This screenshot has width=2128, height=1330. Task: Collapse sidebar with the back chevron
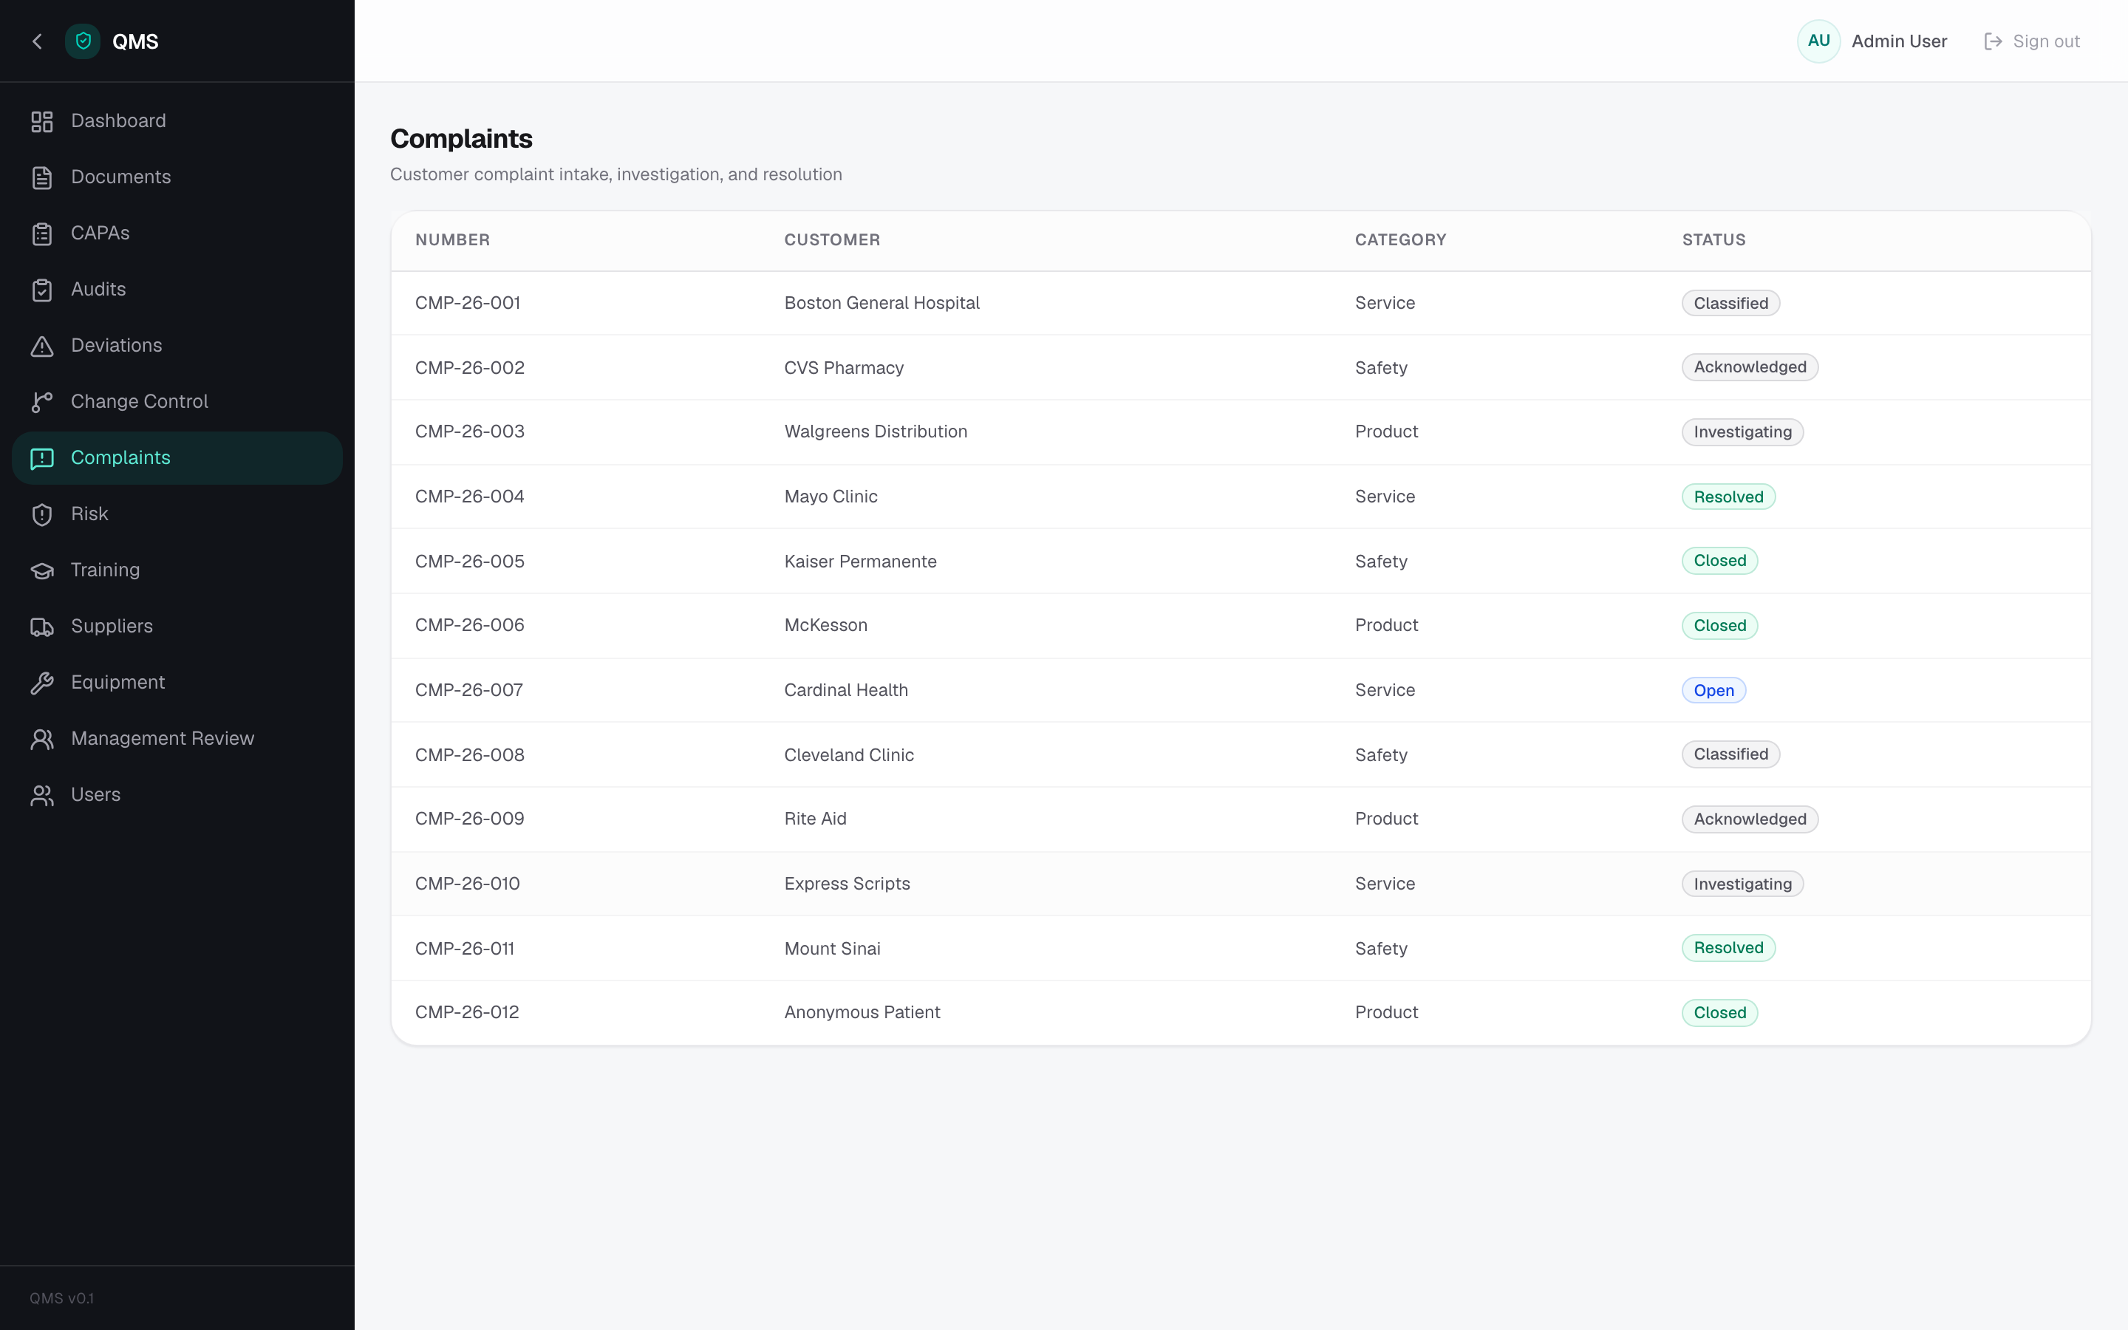(37, 41)
